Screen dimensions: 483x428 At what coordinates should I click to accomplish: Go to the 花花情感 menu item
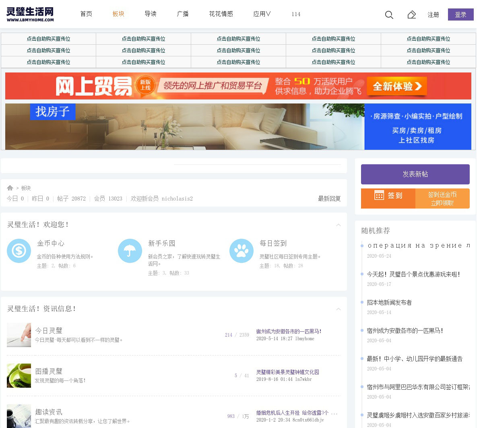(x=221, y=14)
